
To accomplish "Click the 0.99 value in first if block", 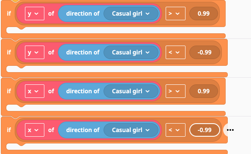I will click(204, 14).
